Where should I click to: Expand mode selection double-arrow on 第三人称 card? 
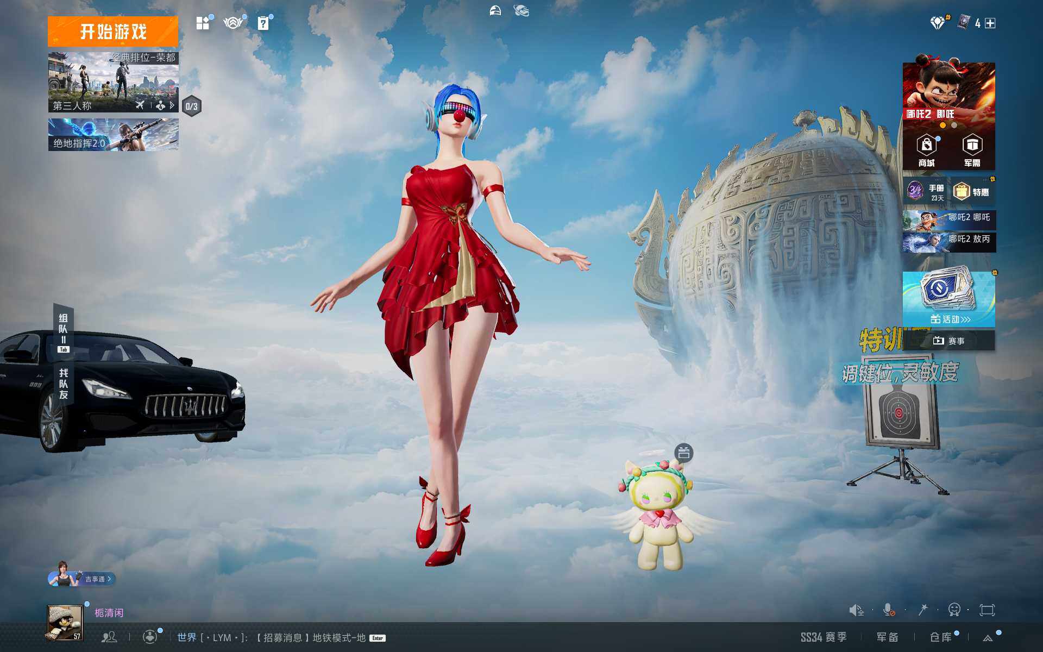(172, 105)
